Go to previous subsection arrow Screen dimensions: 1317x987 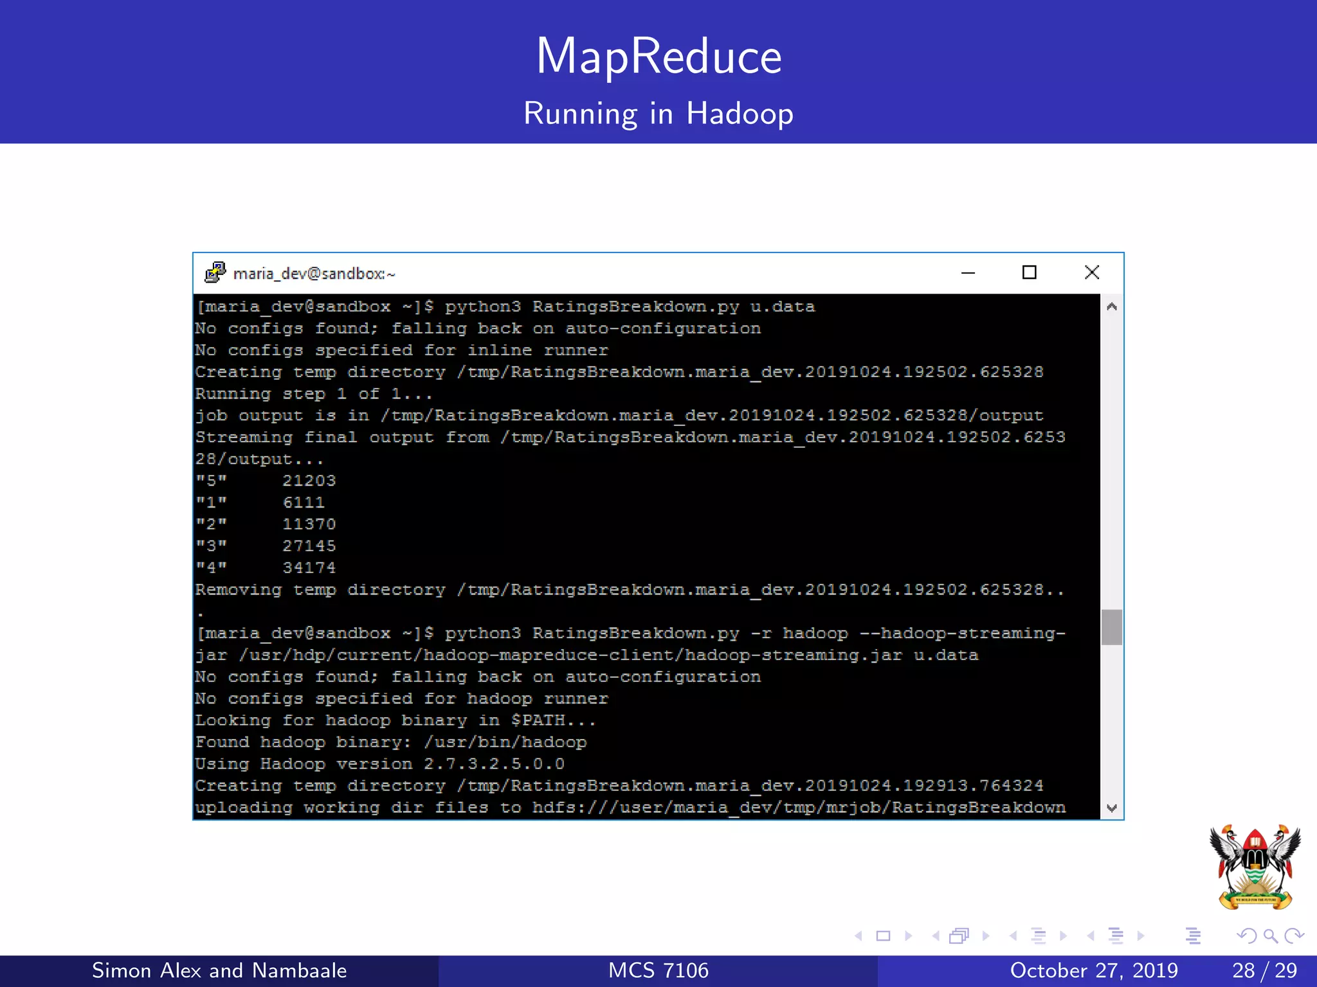[1013, 936]
